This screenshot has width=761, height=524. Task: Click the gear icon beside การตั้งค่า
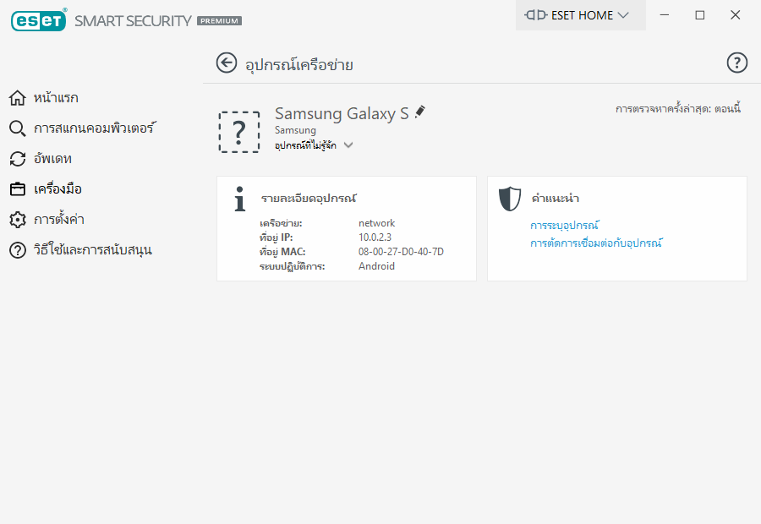point(18,219)
